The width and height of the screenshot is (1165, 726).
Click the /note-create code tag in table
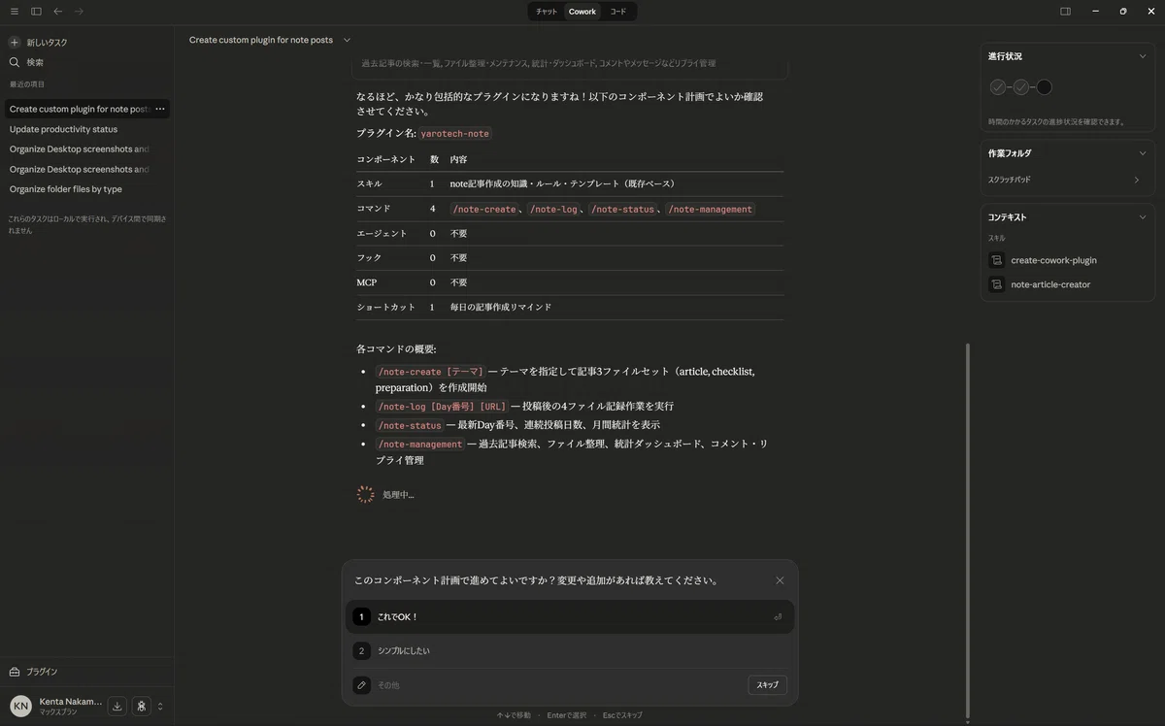[x=484, y=209]
